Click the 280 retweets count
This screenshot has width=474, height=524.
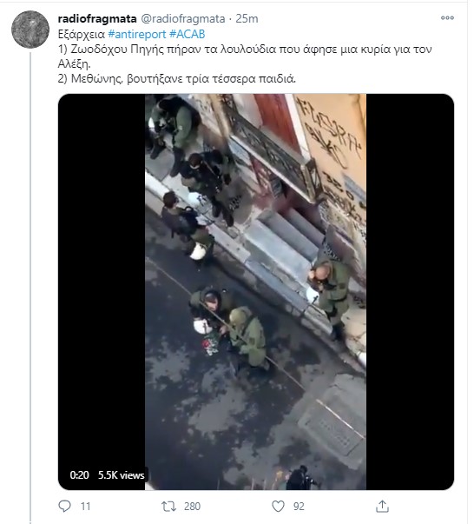(192, 507)
